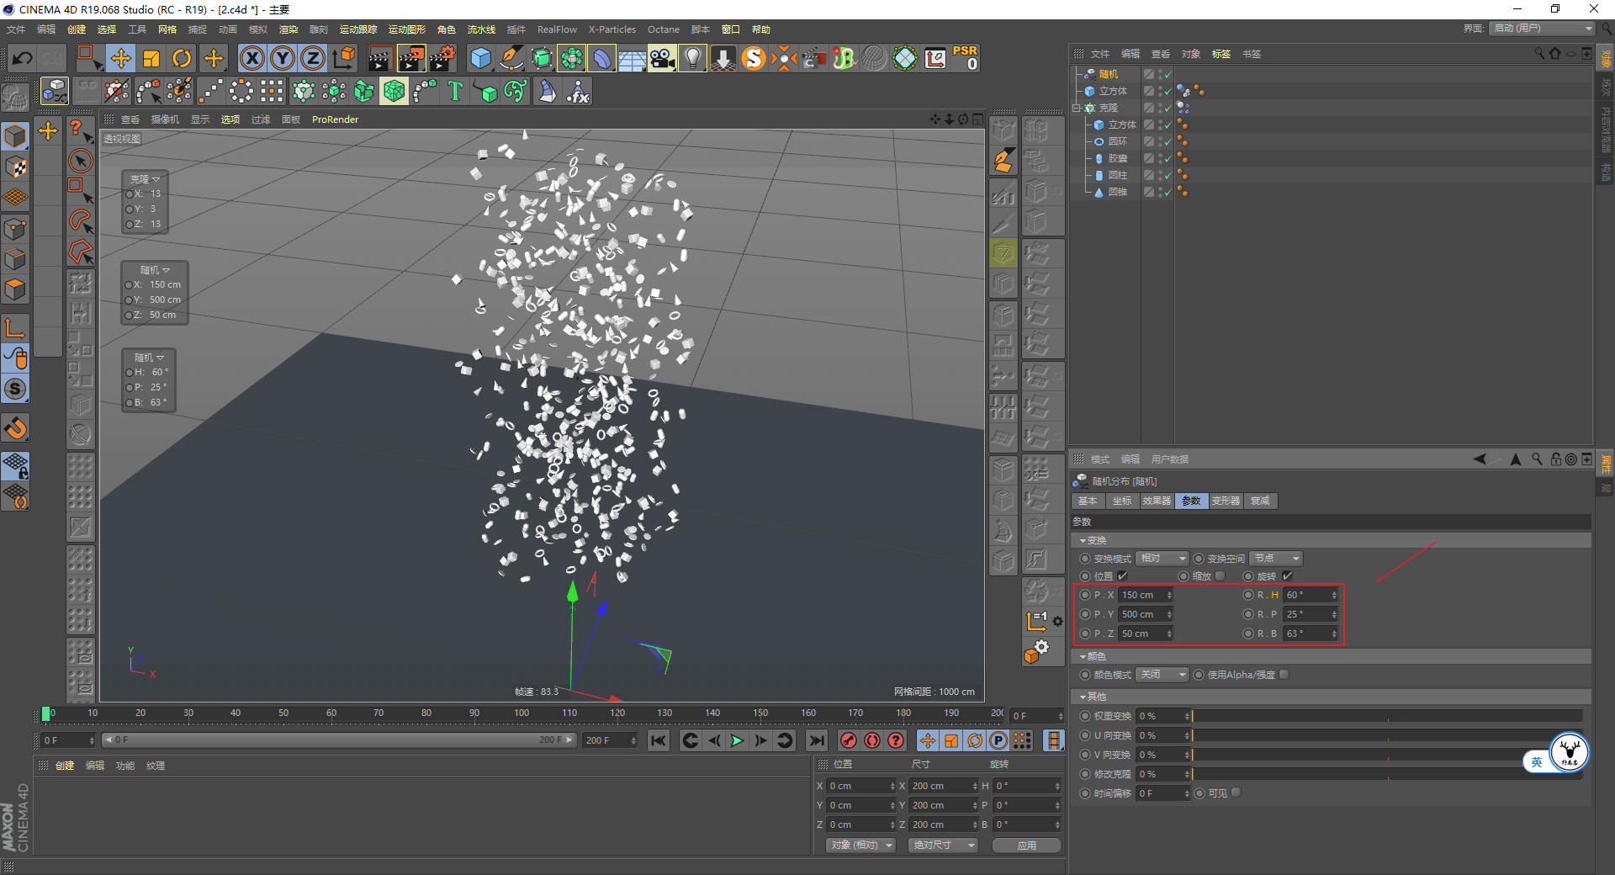Click the Grid Array arrangement icon

click(x=272, y=91)
